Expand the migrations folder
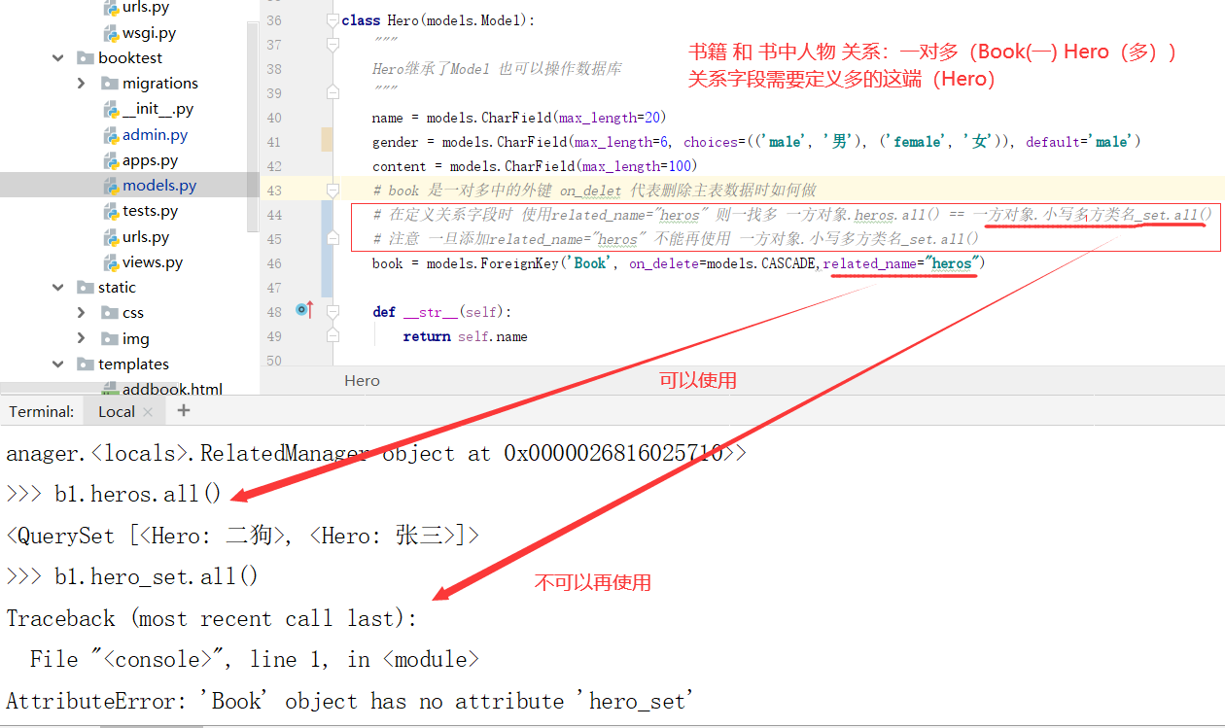1225x728 pixels. coord(82,83)
